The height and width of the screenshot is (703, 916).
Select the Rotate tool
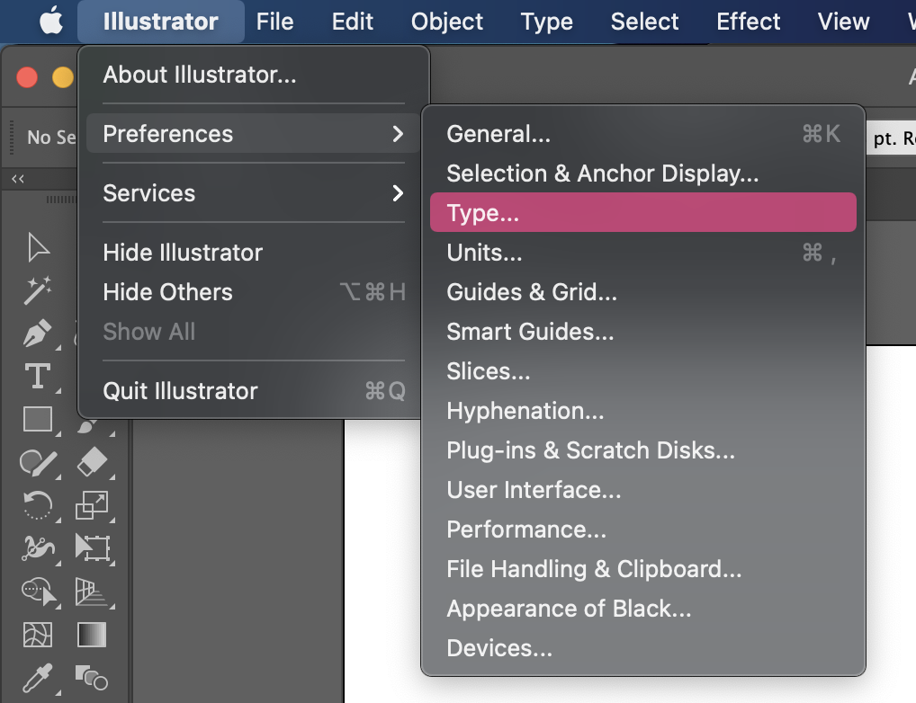tap(38, 505)
